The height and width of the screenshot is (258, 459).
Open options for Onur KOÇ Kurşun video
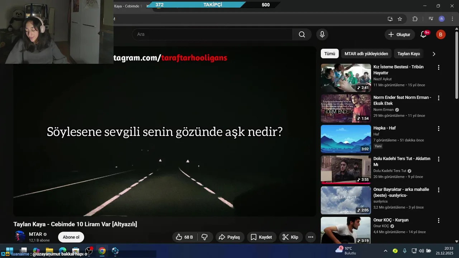click(x=438, y=220)
